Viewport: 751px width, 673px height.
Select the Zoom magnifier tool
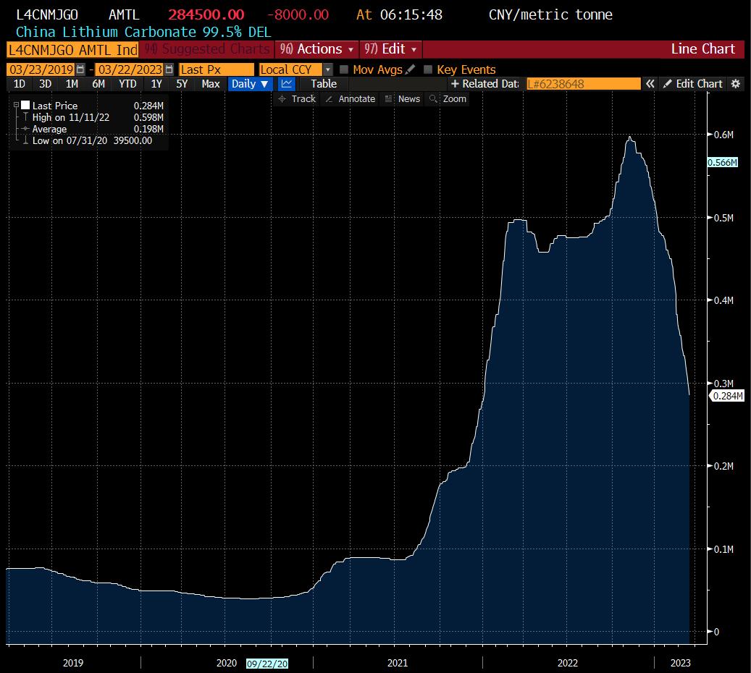[448, 98]
